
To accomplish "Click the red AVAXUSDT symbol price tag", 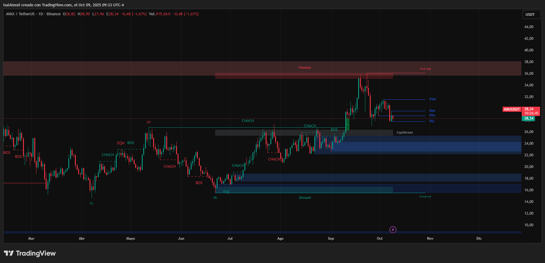I will point(512,109).
